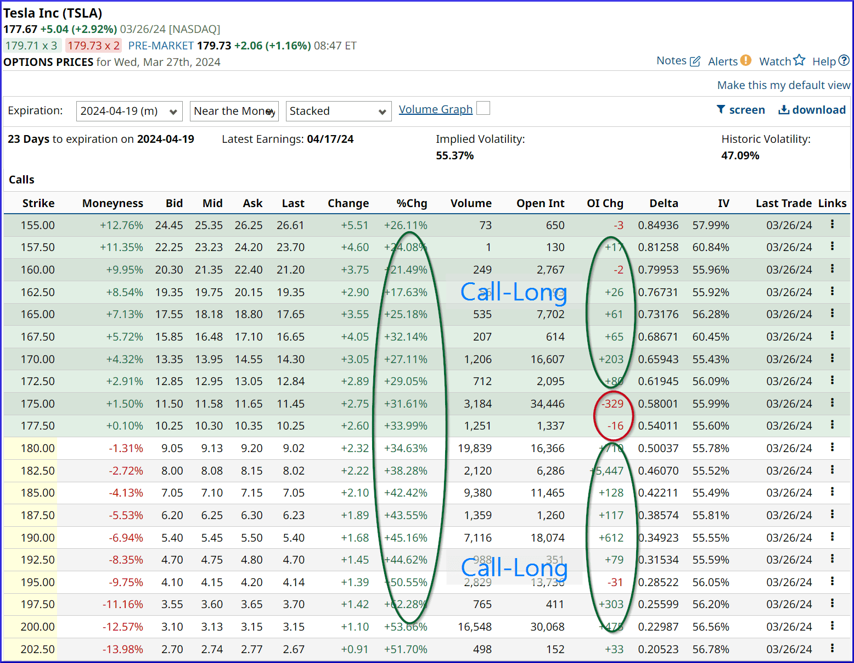Click the screen filter icon

point(721,110)
